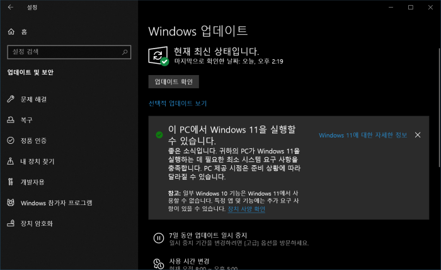Click the 현재 최신 상태입니다 status text
This screenshot has height=270, width=441.
[216, 51]
